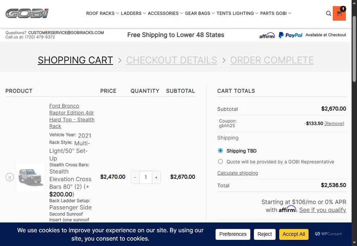
Task: Expand the Parts GOBI menu
Action: point(276,13)
